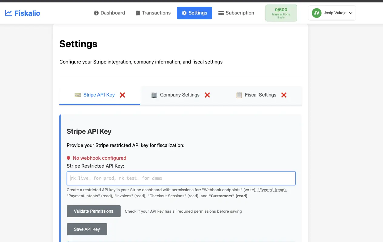The height and width of the screenshot is (242, 383).
Task: Click the "Stripe Restricted API Key:" label
Action: (95, 166)
